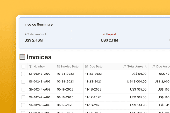
Task: Click the Invoices page title
Action: [39, 57]
